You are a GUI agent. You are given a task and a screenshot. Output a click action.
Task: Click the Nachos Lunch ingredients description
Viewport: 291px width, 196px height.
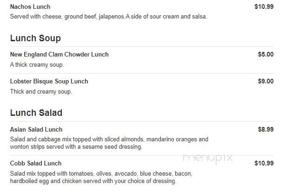point(109,17)
